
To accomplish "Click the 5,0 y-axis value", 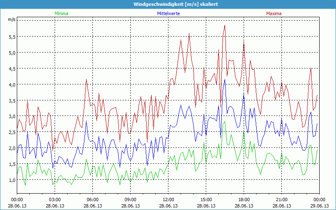I will point(12,52).
